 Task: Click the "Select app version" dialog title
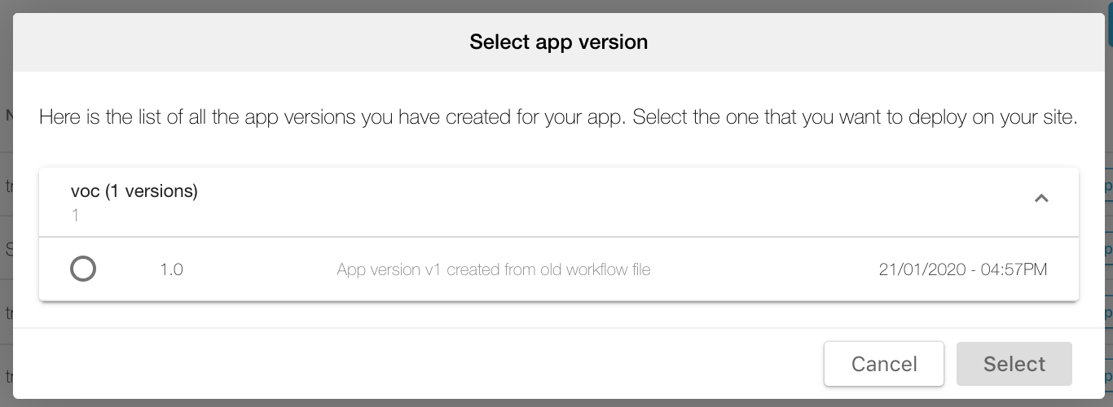tap(558, 42)
